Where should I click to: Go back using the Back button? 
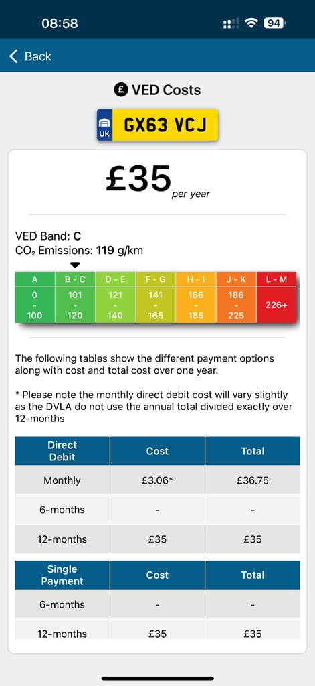click(x=30, y=56)
